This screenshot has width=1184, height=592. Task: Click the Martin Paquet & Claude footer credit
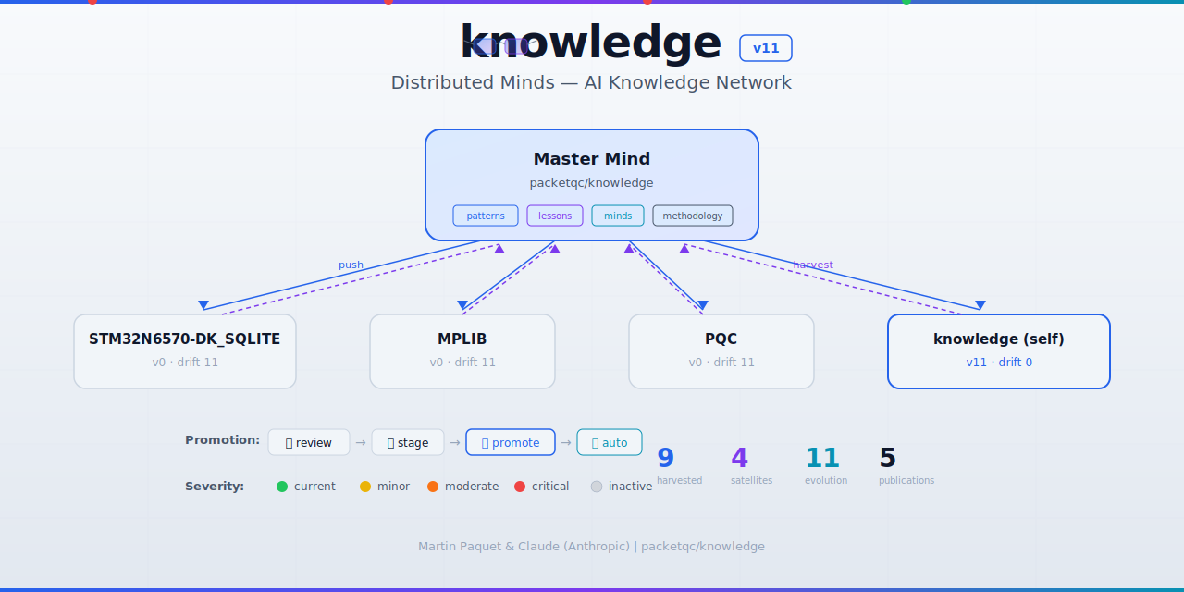(591, 547)
